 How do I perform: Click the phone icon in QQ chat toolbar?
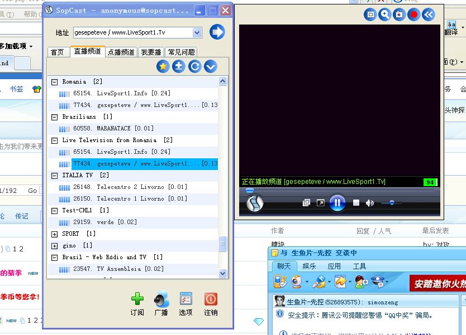(x=280, y=282)
